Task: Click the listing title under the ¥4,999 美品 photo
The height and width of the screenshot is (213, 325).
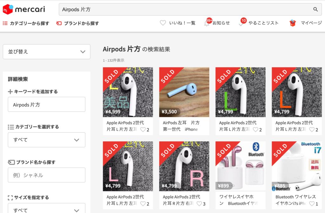Action: pos(125,126)
